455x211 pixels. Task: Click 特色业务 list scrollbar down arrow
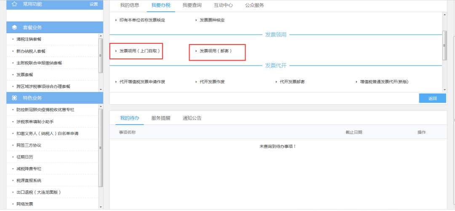(x=101, y=207)
